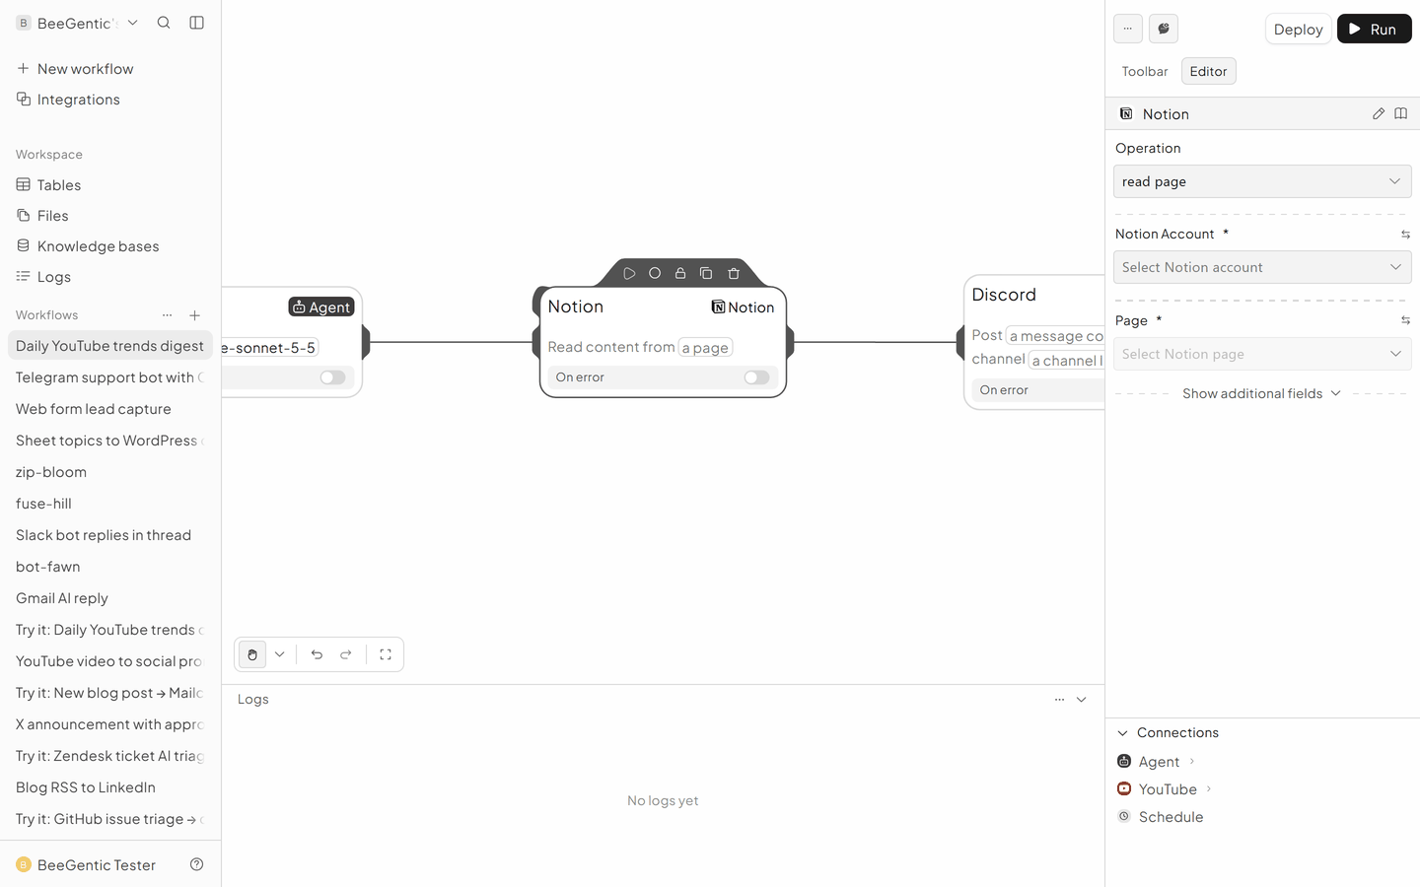The width and height of the screenshot is (1420, 887).
Task: Collapse the Logs panel with its chevron
Action: [x=1082, y=700]
